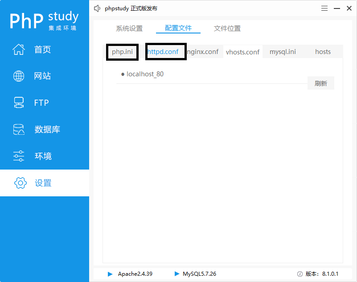
Task: Switch to the 系统设置 tab
Action: pyautogui.click(x=130, y=28)
